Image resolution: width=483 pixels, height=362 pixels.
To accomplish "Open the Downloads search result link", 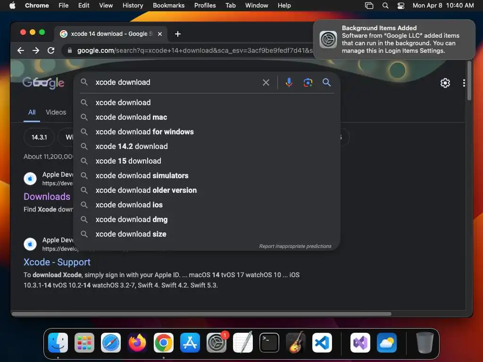I will [x=47, y=197].
